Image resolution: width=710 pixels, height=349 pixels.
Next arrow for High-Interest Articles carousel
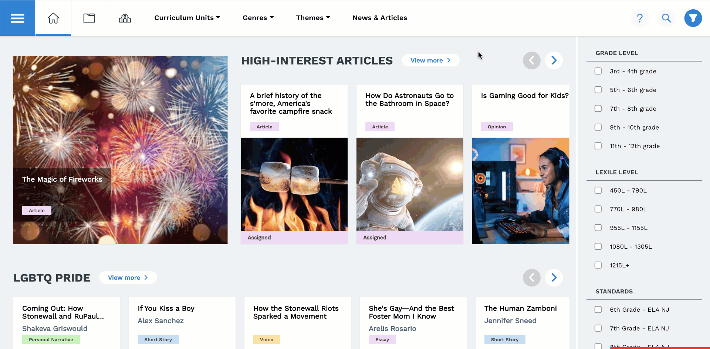[x=554, y=60]
